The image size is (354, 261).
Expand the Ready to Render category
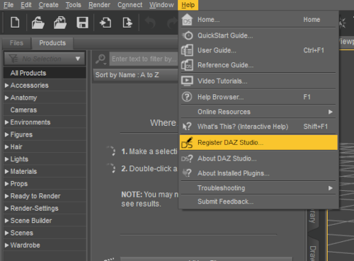coord(6,196)
